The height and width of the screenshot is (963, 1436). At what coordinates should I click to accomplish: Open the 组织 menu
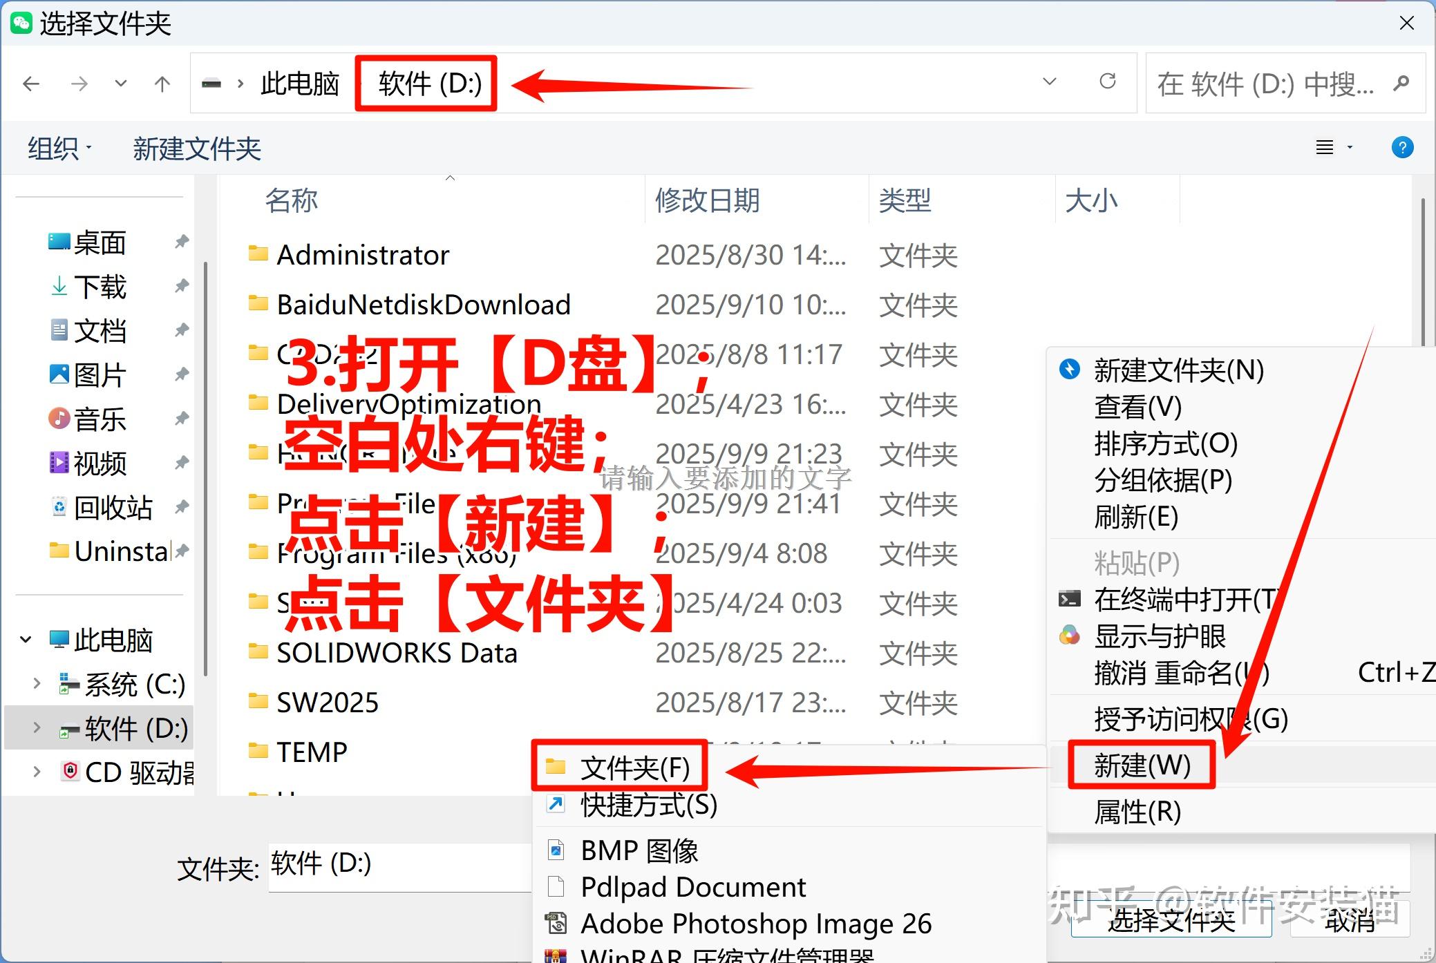tap(59, 149)
